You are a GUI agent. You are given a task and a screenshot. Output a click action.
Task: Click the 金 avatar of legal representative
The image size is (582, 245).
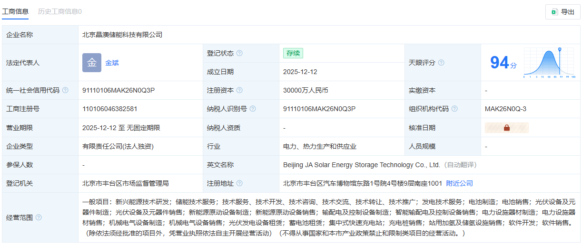(92, 63)
